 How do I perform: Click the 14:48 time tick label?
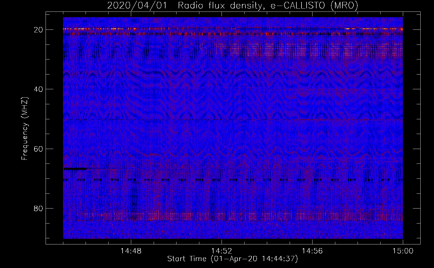pos(131,251)
